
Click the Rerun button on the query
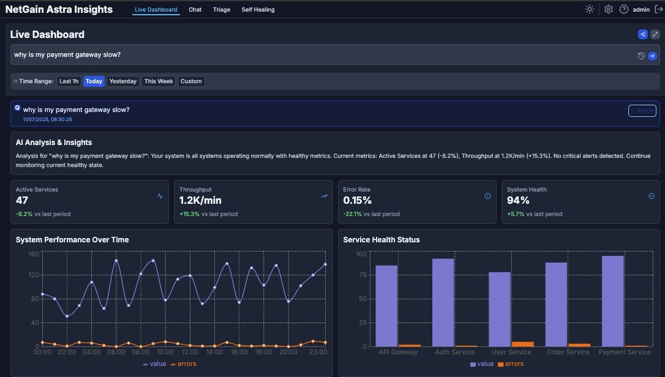642,111
